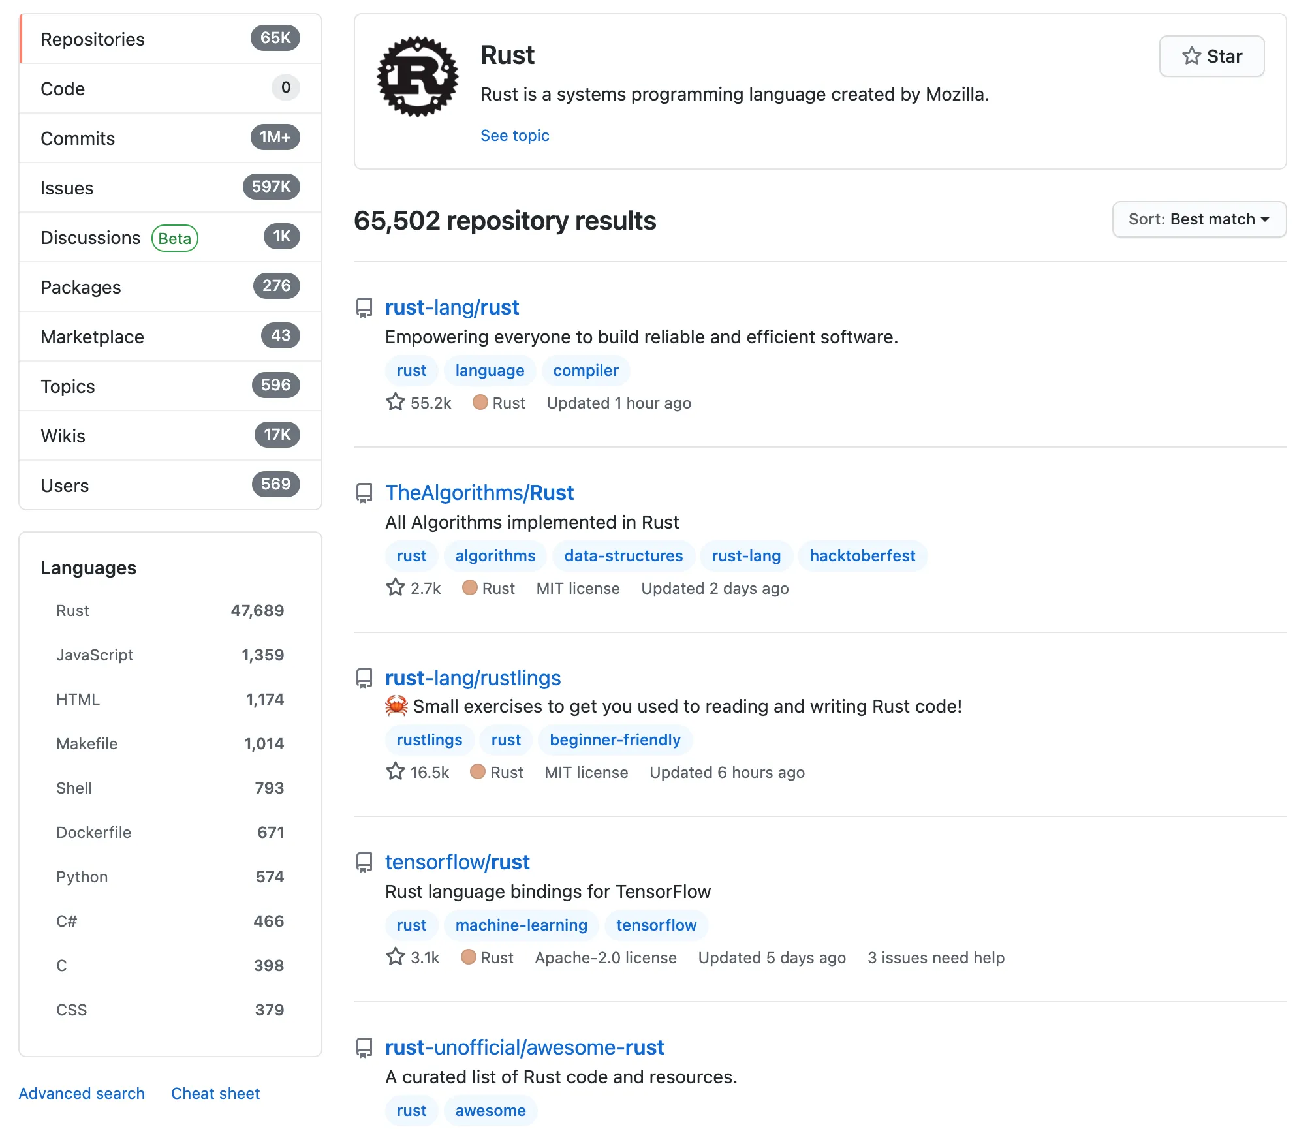This screenshot has width=1312, height=1129.
Task: Click the repo icon beside rust-unofficial/awesome-rust
Action: (x=364, y=1047)
